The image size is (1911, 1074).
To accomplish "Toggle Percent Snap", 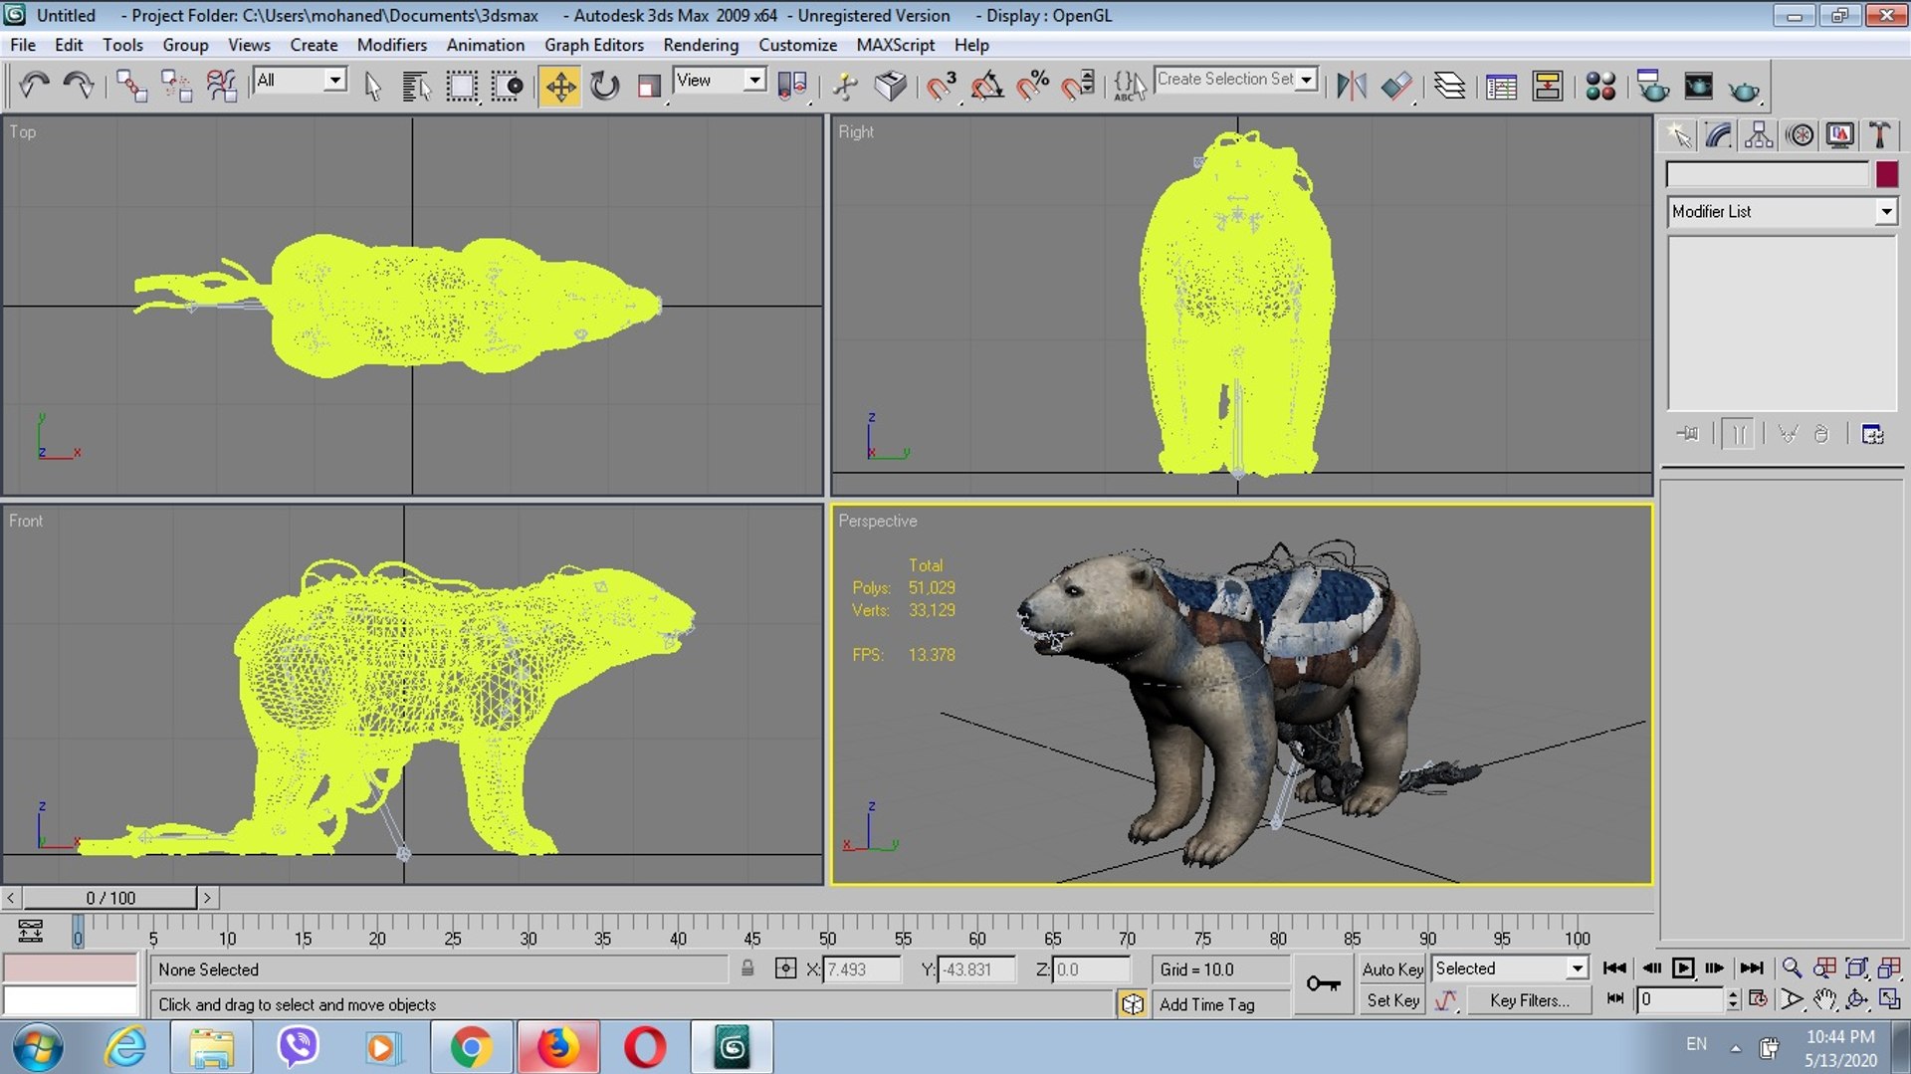I will coord(1032,87).
